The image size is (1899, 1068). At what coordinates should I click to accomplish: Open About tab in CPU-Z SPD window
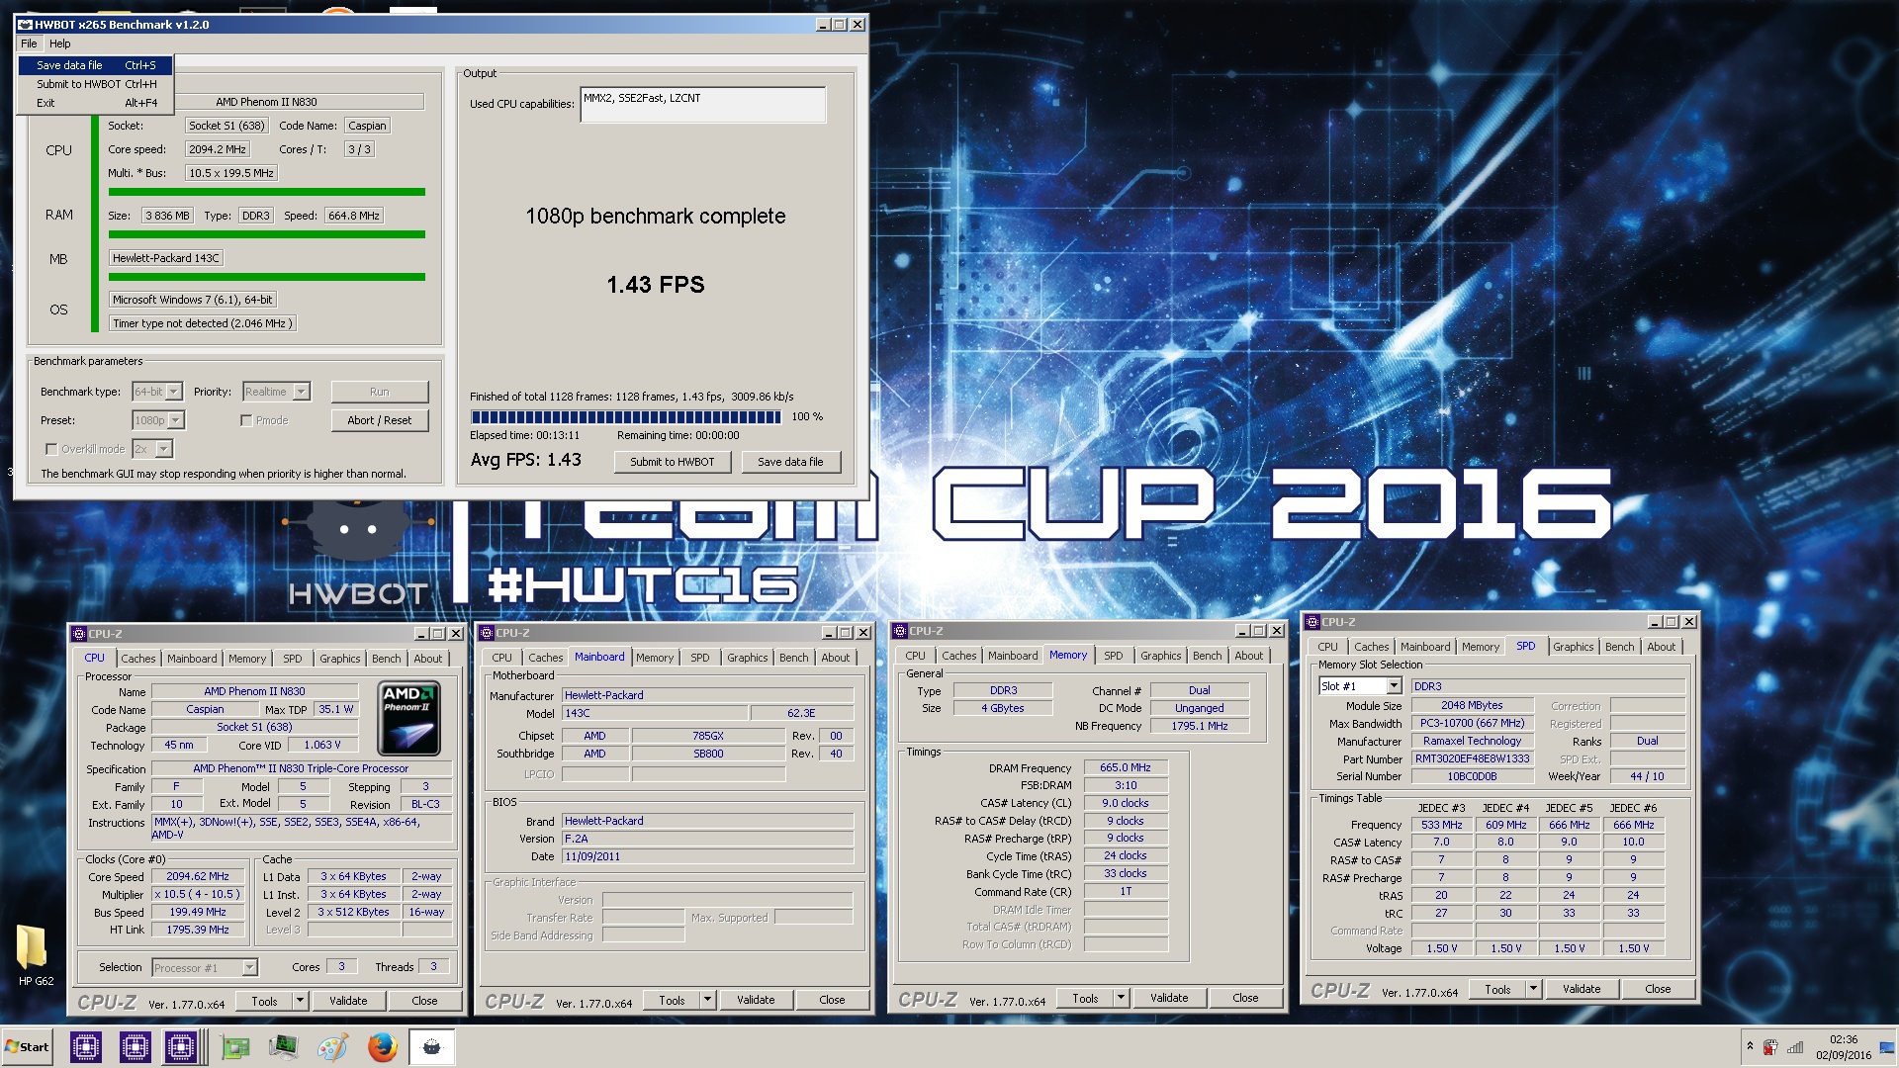click(x=1662, y=647)
